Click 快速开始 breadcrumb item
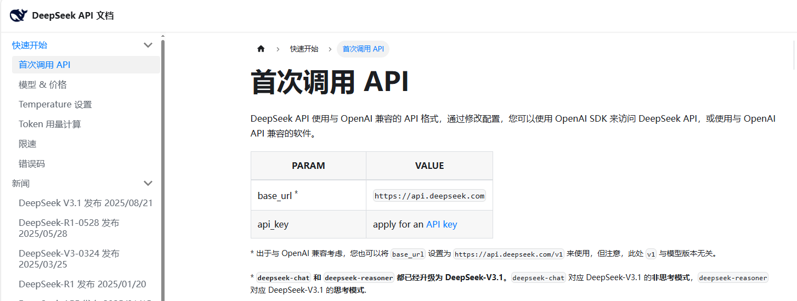The image size is (797, 301). [304, 49]
